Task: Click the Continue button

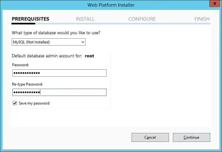Action: tap(192, 137)
